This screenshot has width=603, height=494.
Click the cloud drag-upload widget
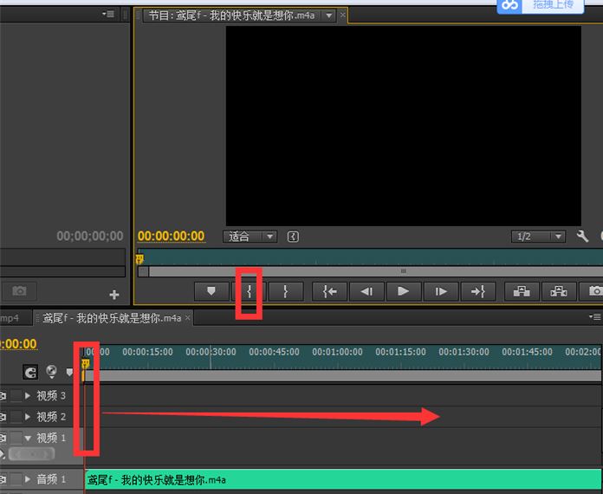[x=541, y=5]
